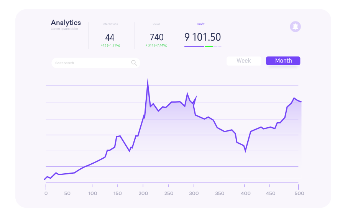Click the x-axis label 100
345x217 pixels.
click(x=93, y=194)
